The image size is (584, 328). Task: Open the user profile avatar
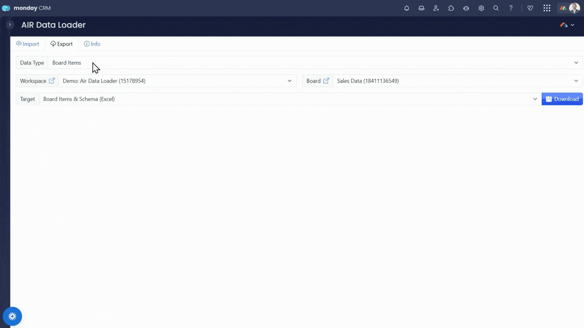[575, 8]
